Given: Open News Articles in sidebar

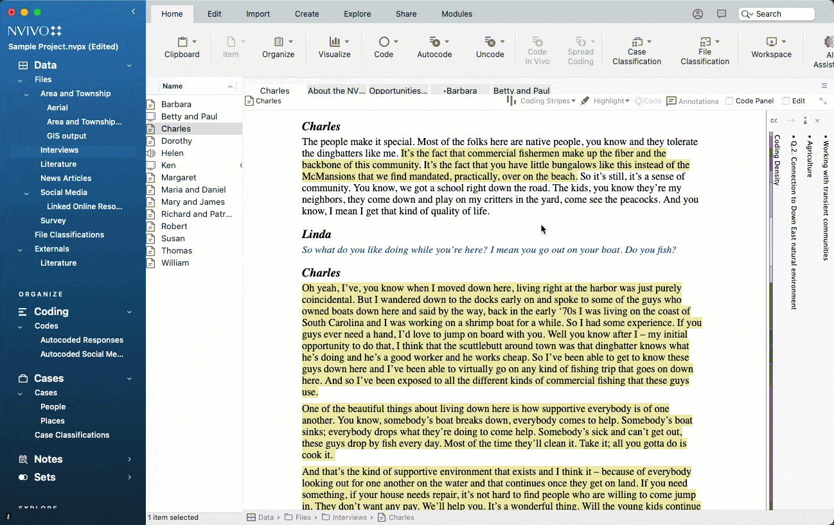Looking at the screenshot, I should coord(66,178).
